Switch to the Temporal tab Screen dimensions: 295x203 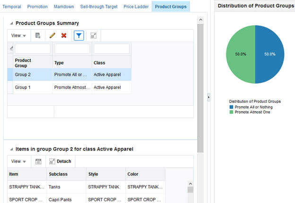click(x=12, y=7)
